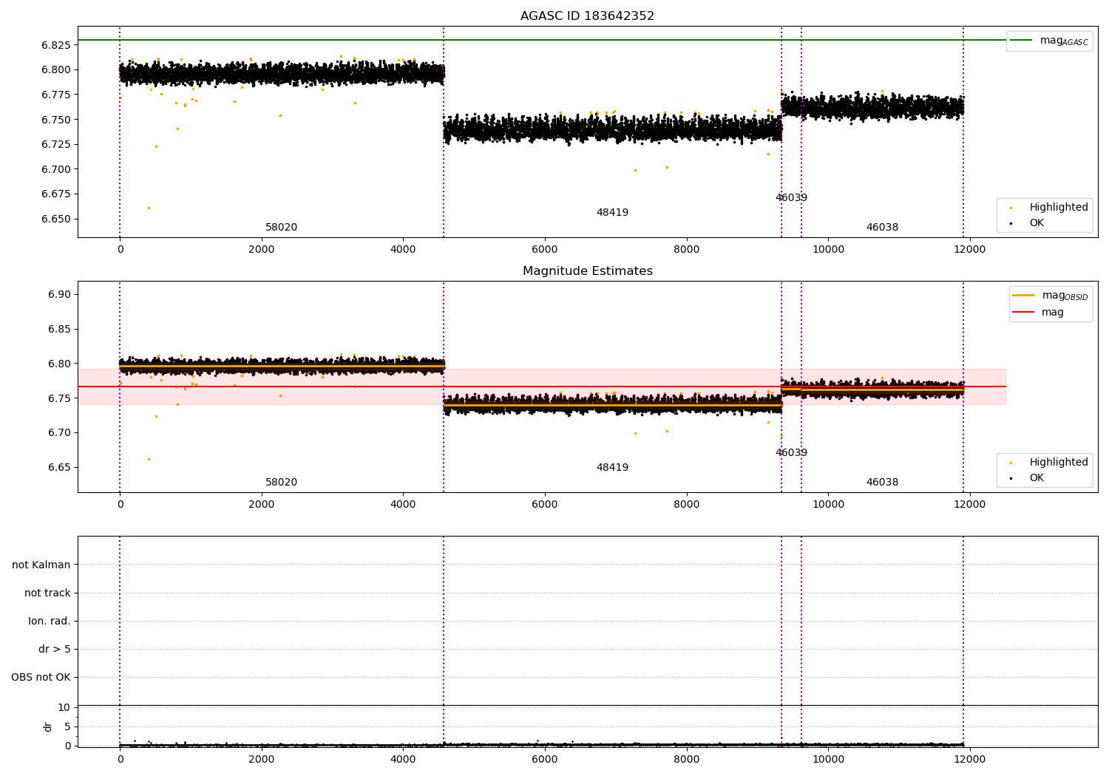The image size is (1109, 776).
Task: Click obsid label 46039 in Magnitude Estimates plot
Action: [791, 453]
